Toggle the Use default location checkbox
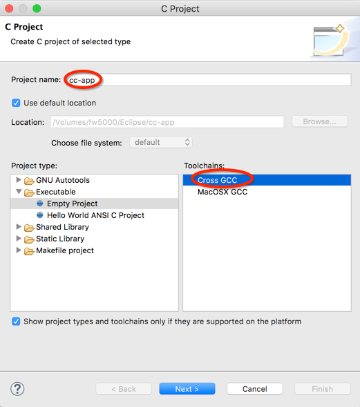360x407 pixels. pos(16,103)
